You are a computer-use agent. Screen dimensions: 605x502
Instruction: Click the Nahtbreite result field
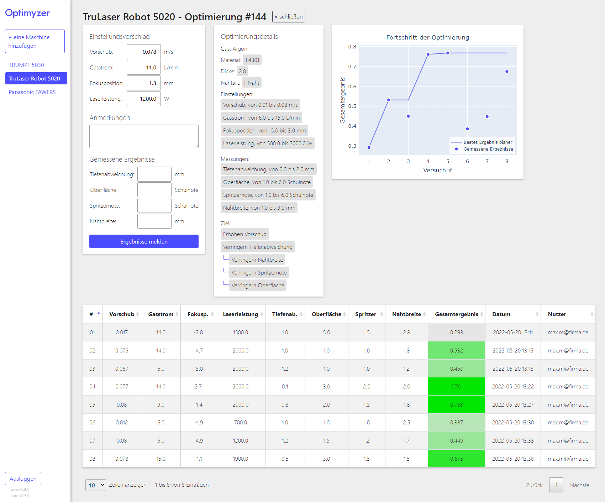[x=154, y=221]
